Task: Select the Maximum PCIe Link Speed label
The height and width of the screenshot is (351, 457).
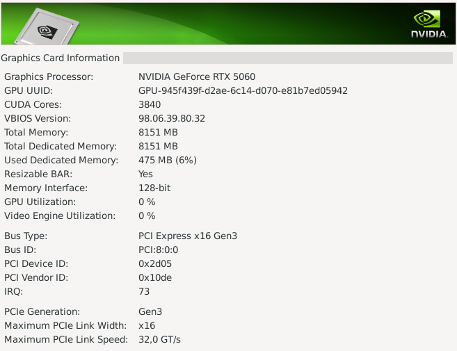Action: click(x=66, y=339)
